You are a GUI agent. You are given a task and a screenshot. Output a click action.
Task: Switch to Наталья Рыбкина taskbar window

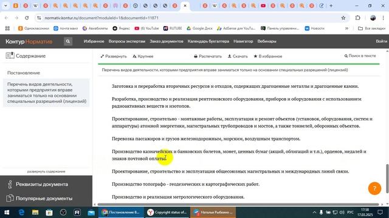point(213,213)
